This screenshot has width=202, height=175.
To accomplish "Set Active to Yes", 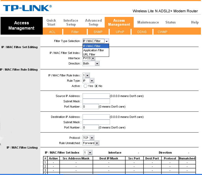I will [x=85, y=86].
